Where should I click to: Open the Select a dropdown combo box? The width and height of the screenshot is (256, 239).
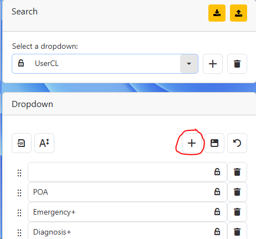point(105,64)
